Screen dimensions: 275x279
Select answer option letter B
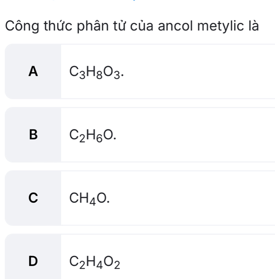tap(34, 134)
